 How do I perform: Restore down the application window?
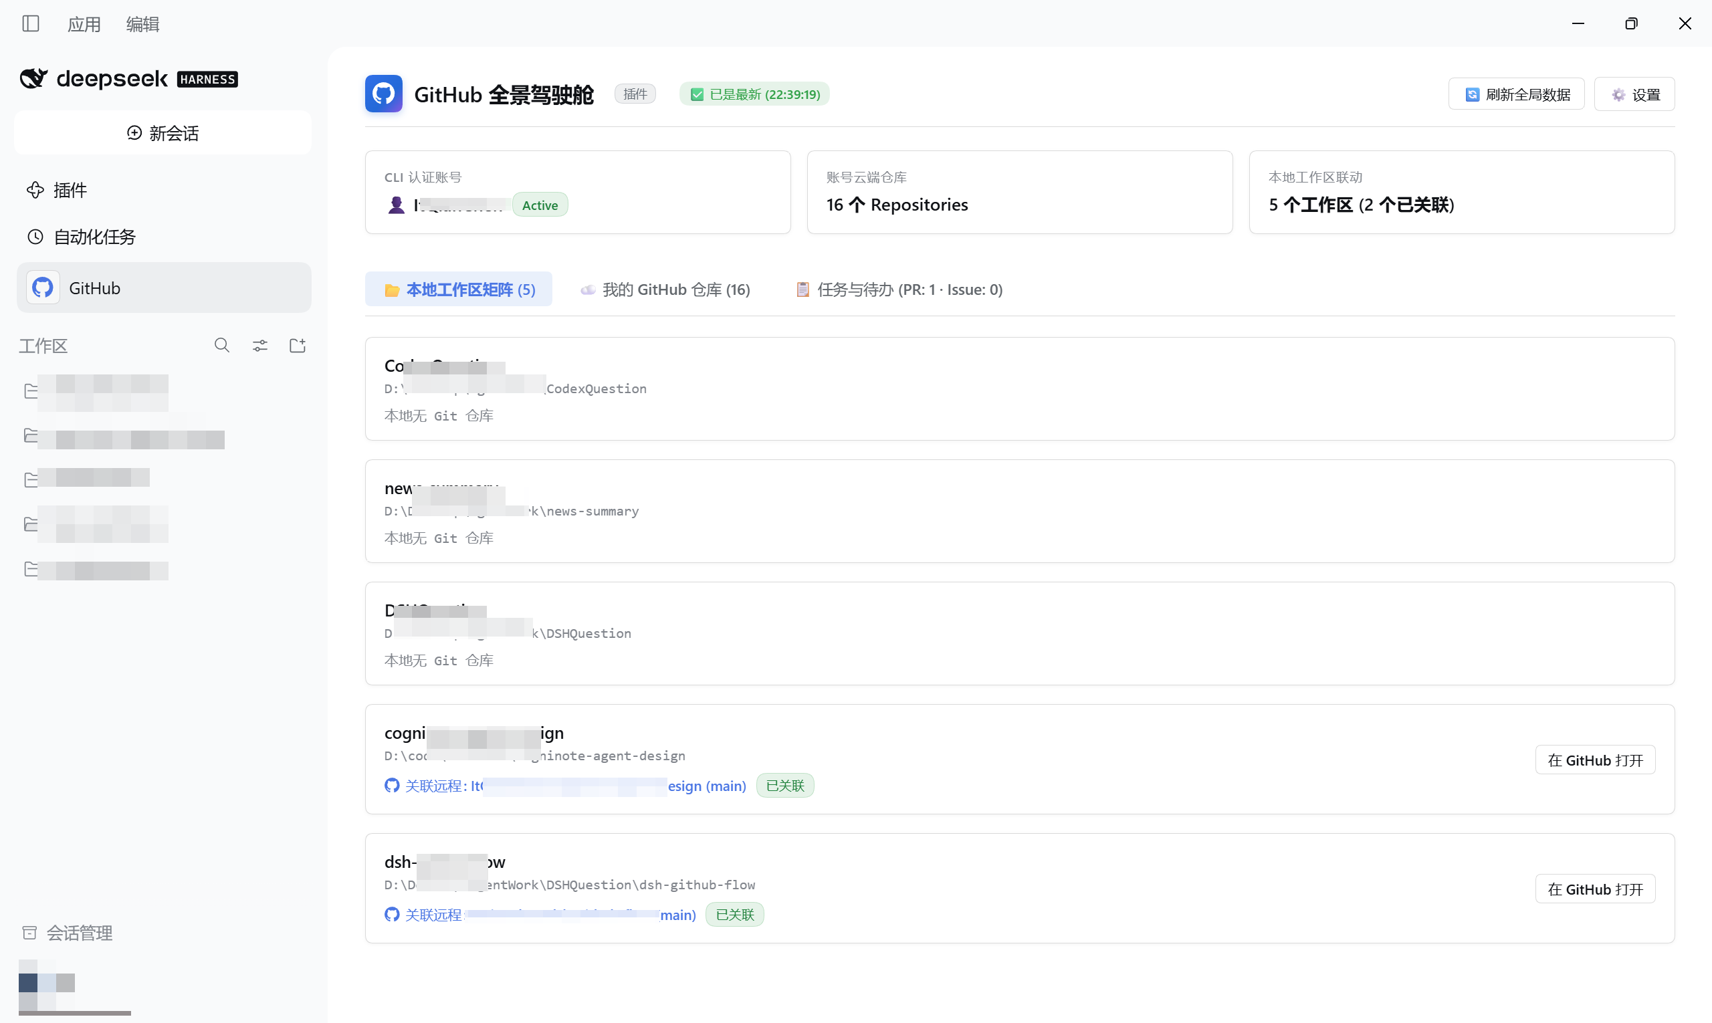point(1631,23)
